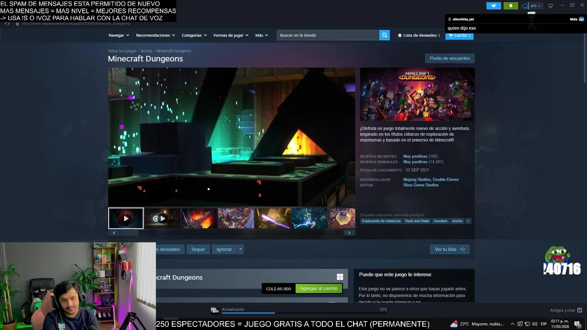Click the COL$ 60.900 price label

click(278, 289)
